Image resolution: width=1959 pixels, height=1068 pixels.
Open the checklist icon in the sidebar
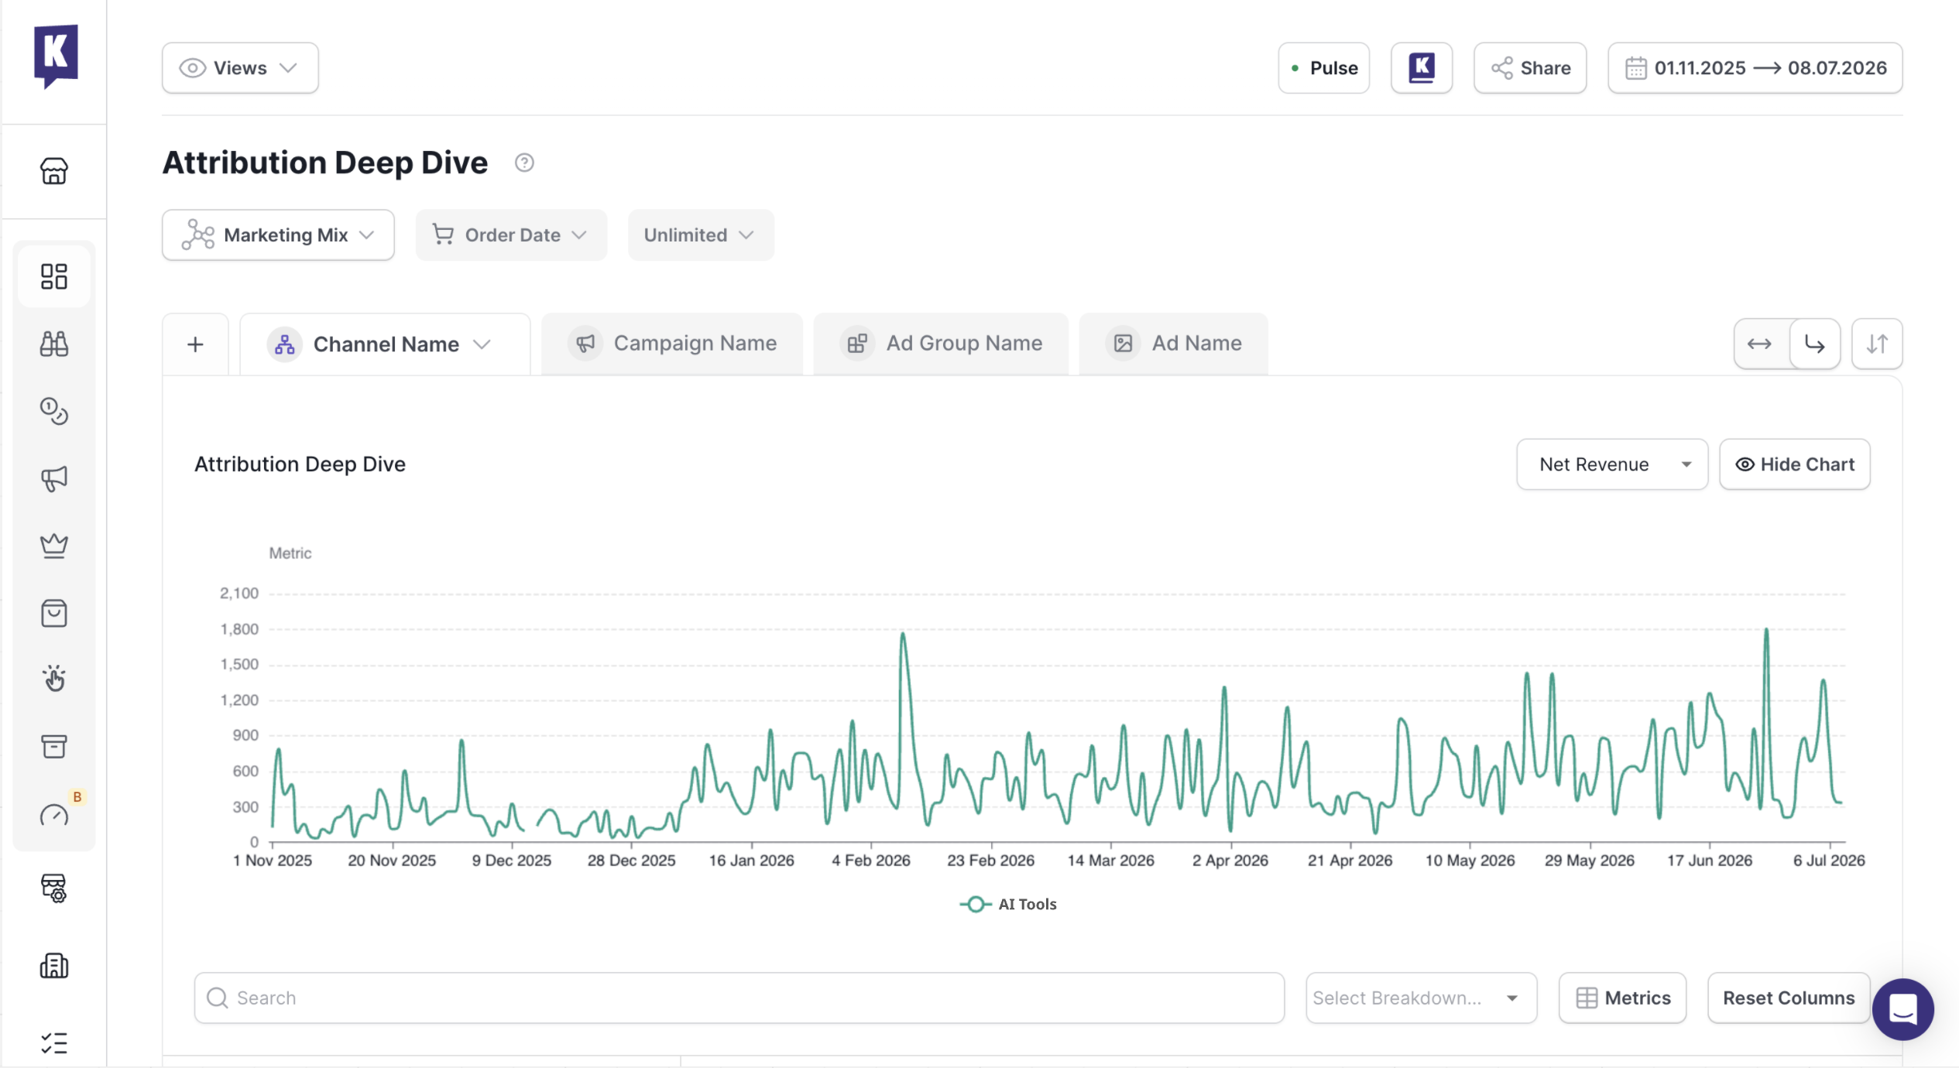(x=54, y=1043)
